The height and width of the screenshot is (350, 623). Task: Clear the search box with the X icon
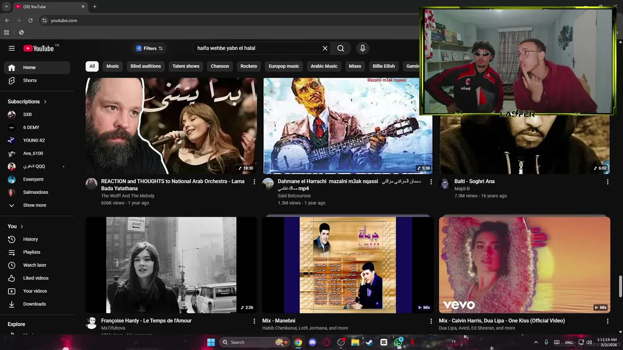[x=325, y=48]
